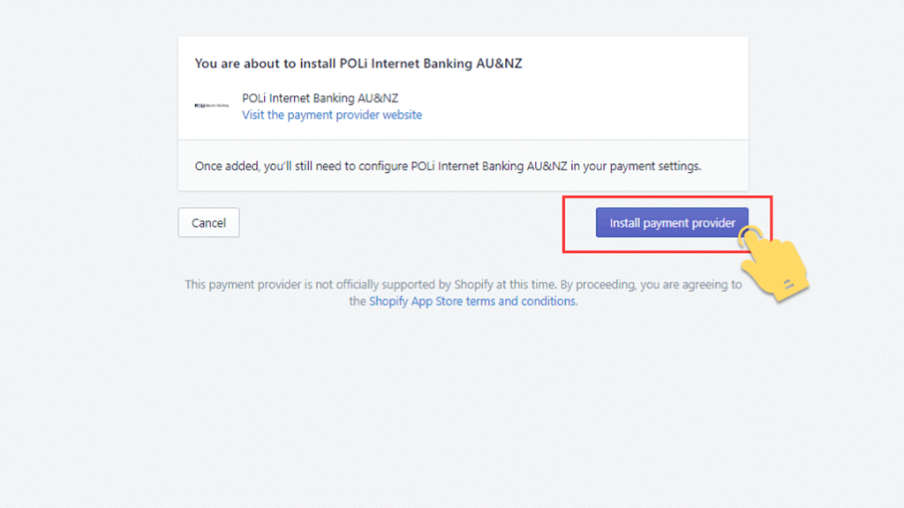This screenshot has height=508, width=904.
Task: Open the Visit the payment provider website link
Action: (332, 115)
